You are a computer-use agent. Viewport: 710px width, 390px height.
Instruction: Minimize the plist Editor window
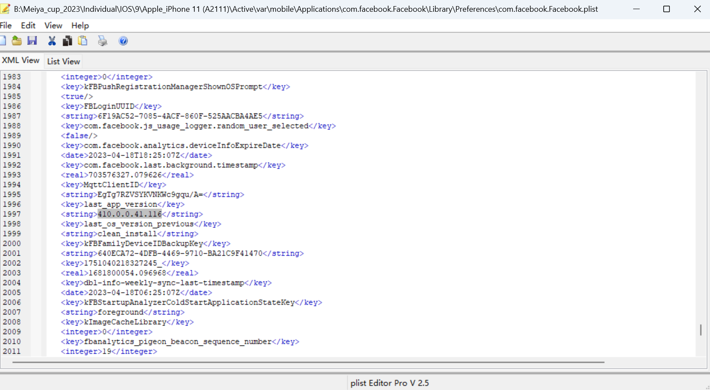tap(637, 9)
